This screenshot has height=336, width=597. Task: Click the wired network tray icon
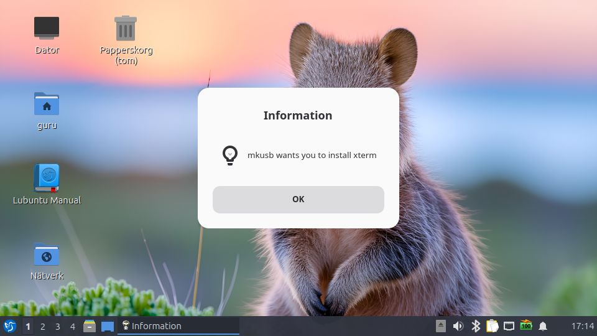pos(509,326)
